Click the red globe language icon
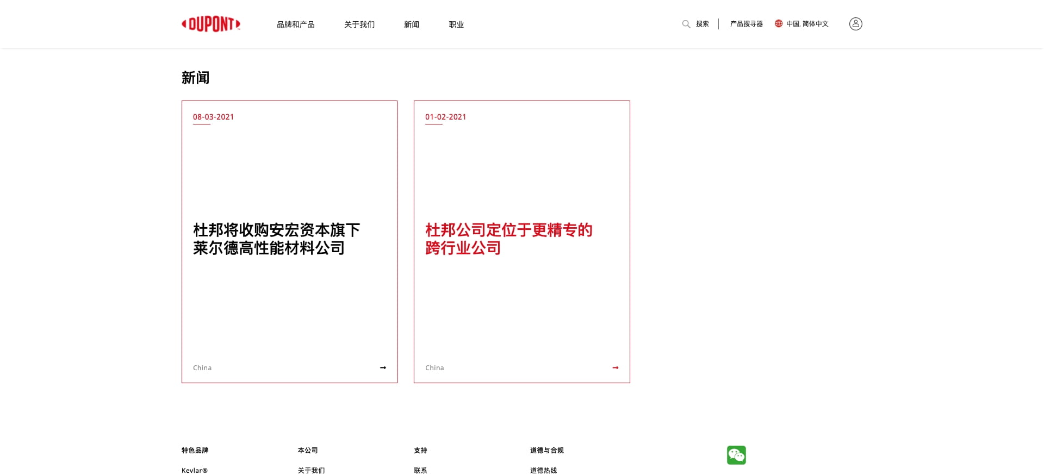Screen dimensions: 1044x475 (x=779, y=23)
